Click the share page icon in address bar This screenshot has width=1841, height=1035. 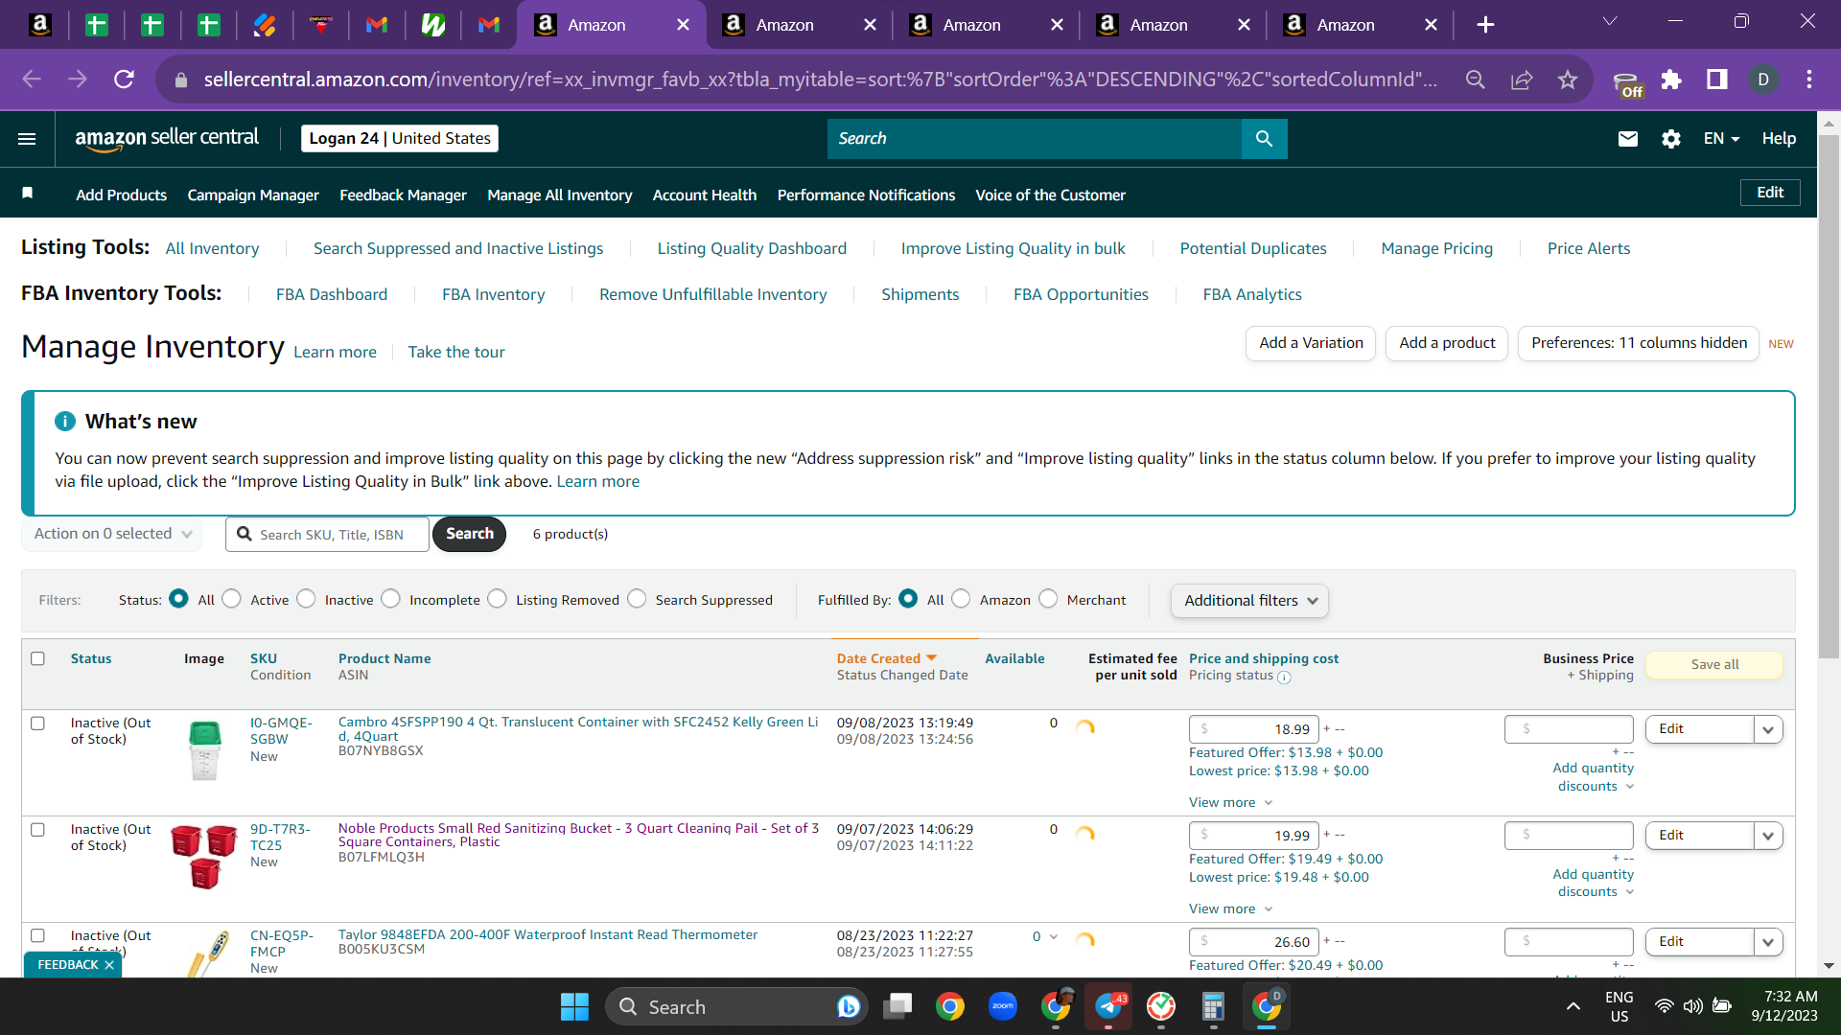pos(1522,80)
